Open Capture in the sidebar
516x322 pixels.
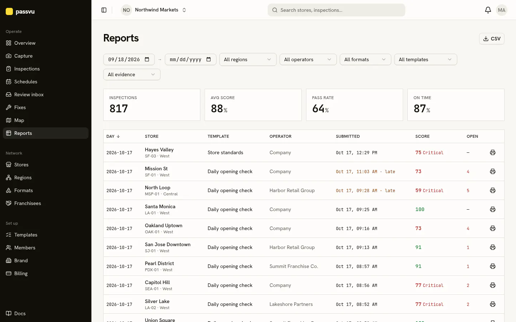pyautogui.click(x=46, y=56)
